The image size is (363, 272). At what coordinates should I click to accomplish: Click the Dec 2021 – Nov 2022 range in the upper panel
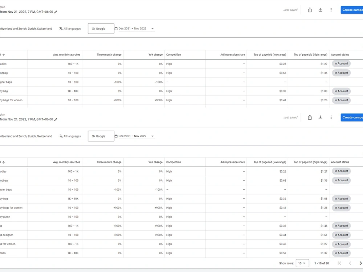[132, 28]
